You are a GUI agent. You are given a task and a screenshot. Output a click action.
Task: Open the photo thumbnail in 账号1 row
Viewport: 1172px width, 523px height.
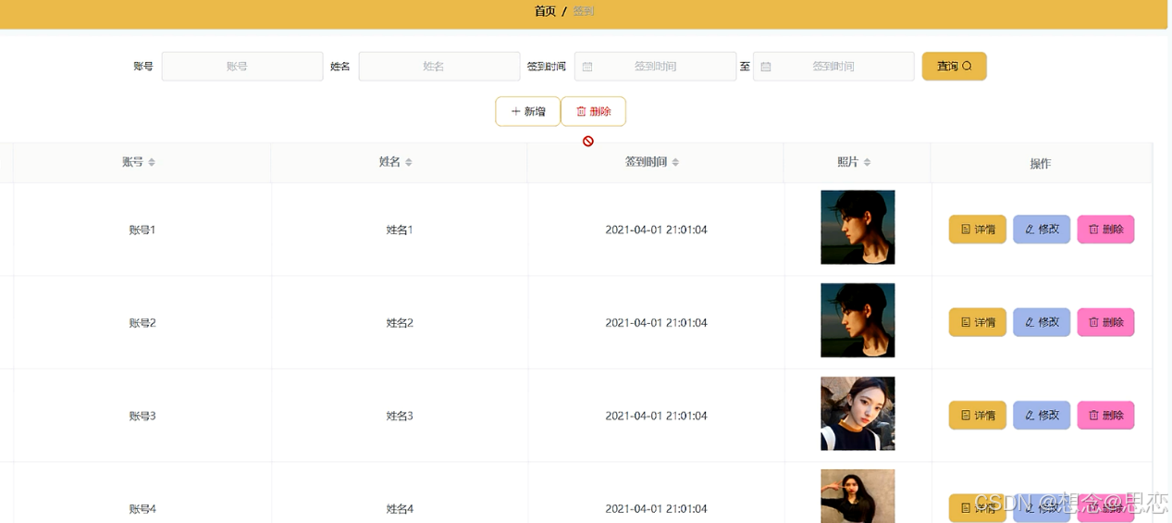[857, 228]
